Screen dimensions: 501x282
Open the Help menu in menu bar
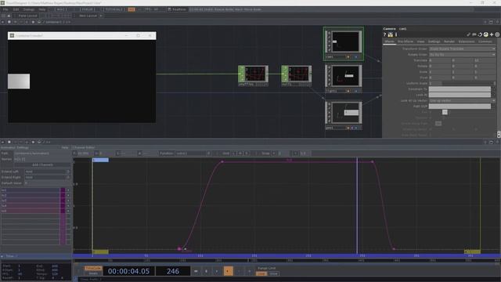click(x=41, y=9)
